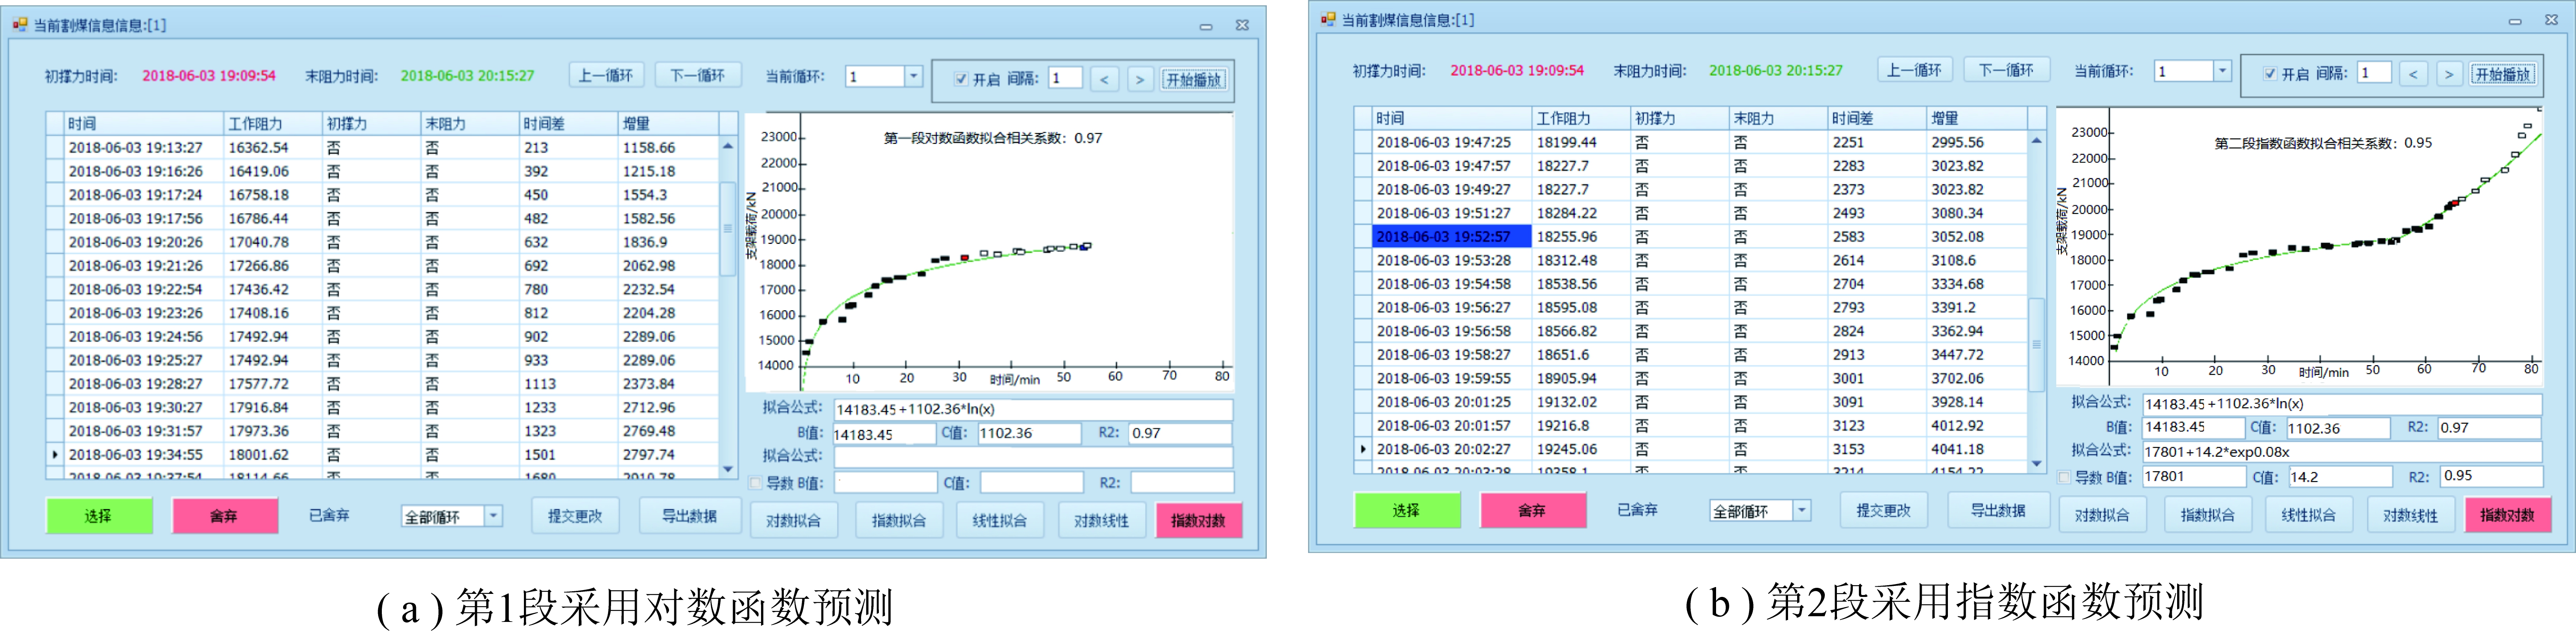Click 提交更改 button in left window
The image size is (2576, 631).
[x=575, y=516]
